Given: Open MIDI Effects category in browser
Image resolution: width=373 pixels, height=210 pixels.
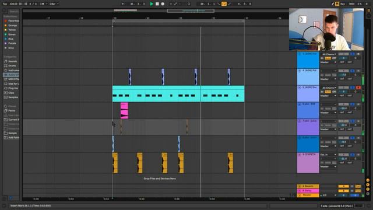Looking at the screenshot, I should (x=12, y=79).
